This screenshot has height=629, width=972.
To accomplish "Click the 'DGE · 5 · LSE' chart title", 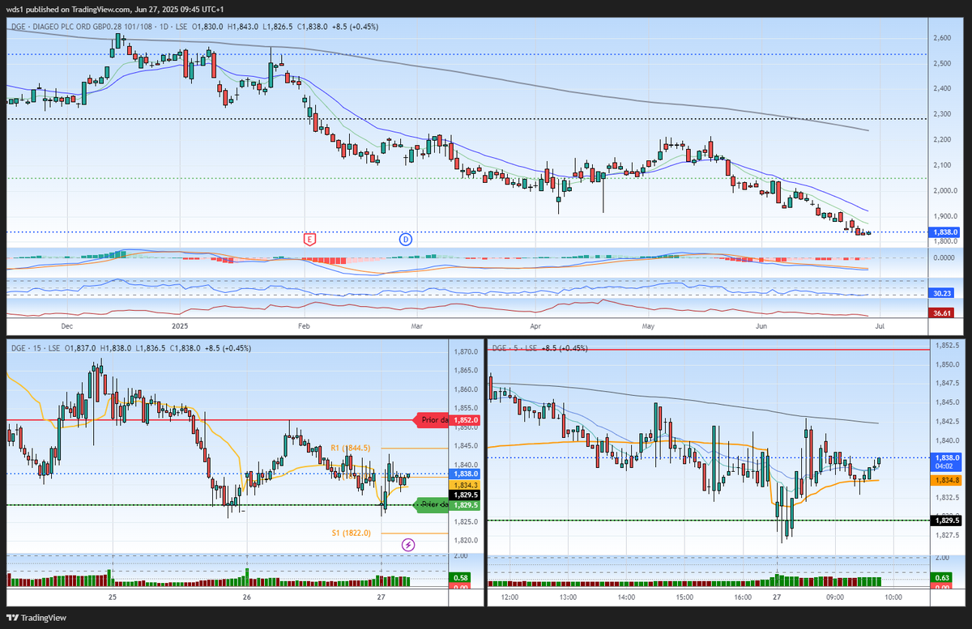I will click(514, 348).
